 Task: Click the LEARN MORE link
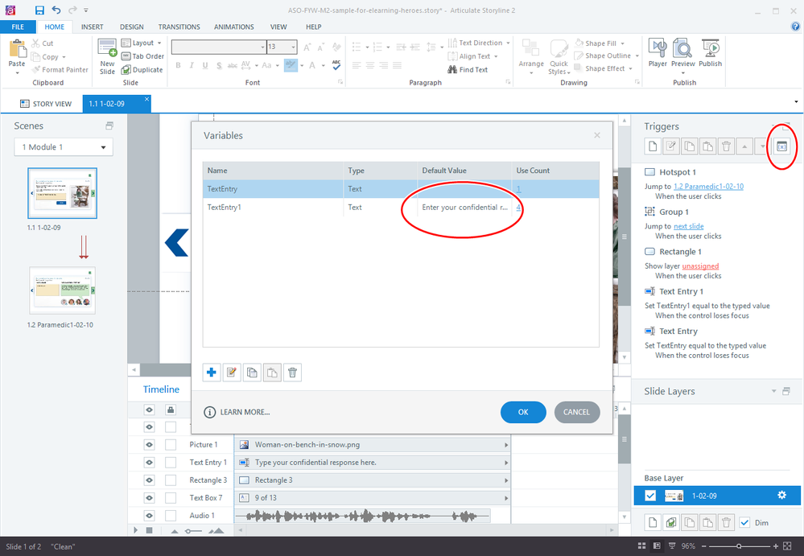tap(245, 412)
